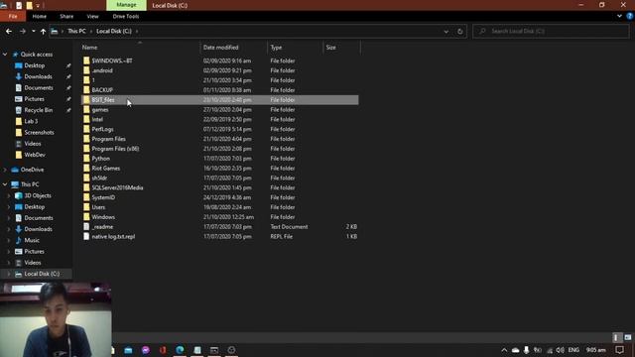Click This PC in the address breadcrumb
Viewport: 635px width, 357px height.
pos(76,31)
